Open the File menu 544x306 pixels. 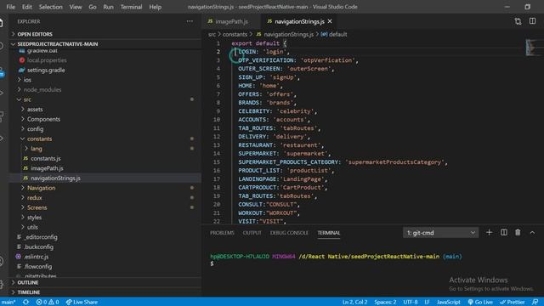click(x=10, y=7)
